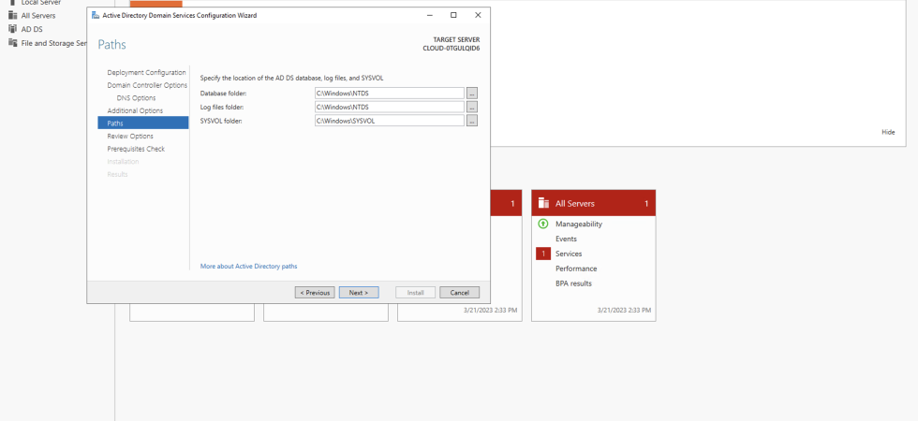
Task: Select the Paths wizard step
Action: (x=142, y=123)
